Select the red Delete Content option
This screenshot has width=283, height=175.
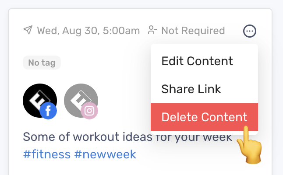pos(204,117)
